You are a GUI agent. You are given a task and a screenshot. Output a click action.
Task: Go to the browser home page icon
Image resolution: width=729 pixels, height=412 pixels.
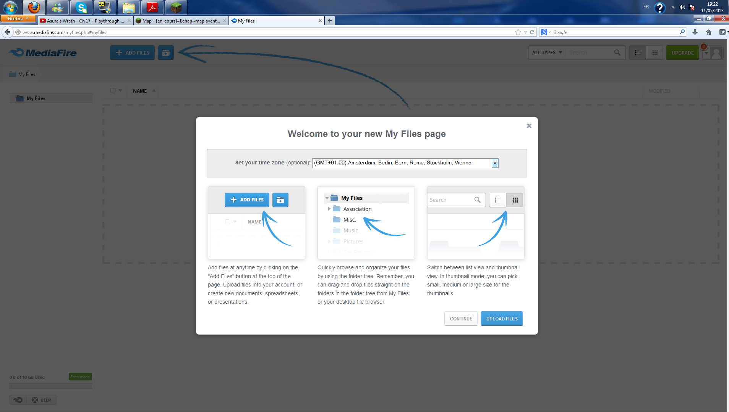709,32
